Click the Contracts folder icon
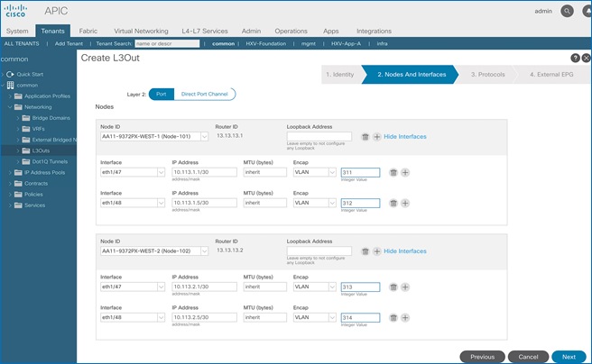The width and height of the screenshot is (592, 364). (x=18, y=184)
